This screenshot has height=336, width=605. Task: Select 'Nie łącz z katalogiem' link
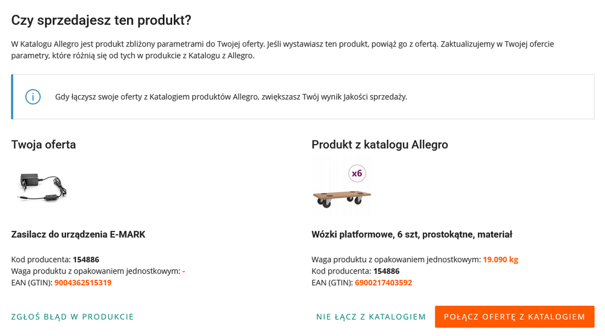tap(371, 317)
